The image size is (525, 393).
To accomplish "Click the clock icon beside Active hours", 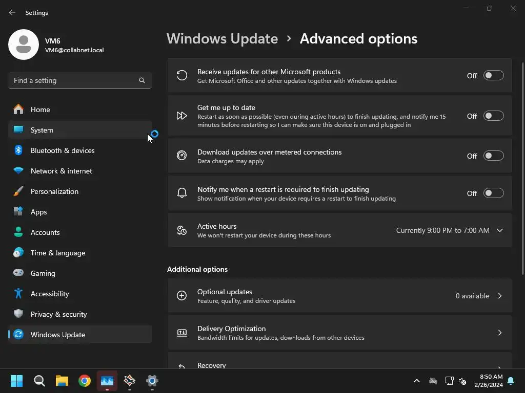I will pyautogui.click(x=182, y=230).
